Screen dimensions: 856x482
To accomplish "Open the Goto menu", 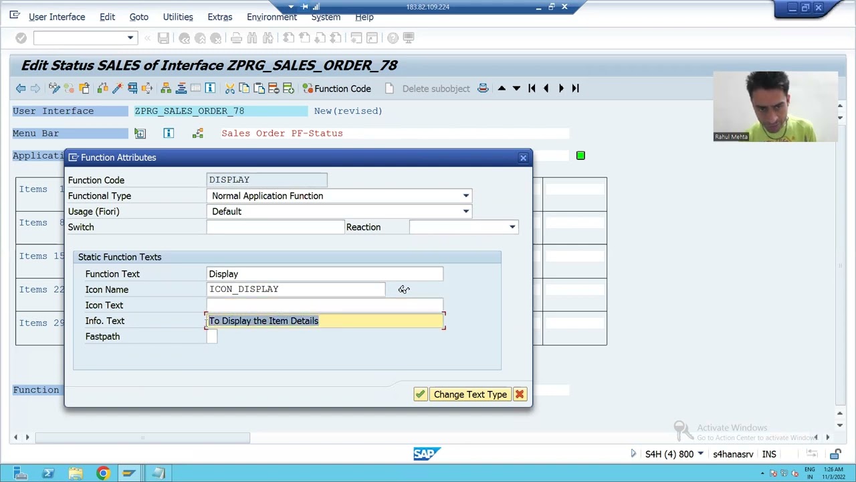I will (139, 17).
